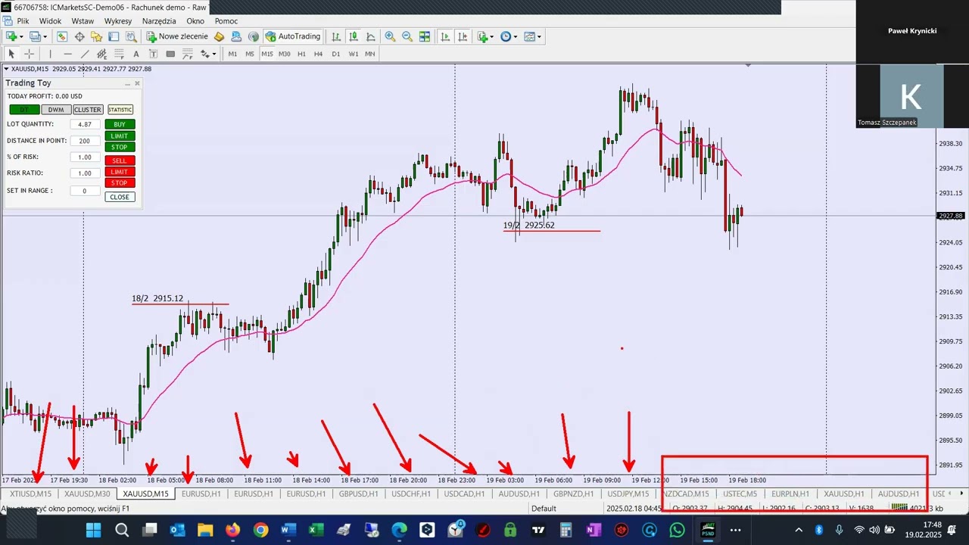Switch to M1 timeframe
969x545 pixels.
[232, 54]
